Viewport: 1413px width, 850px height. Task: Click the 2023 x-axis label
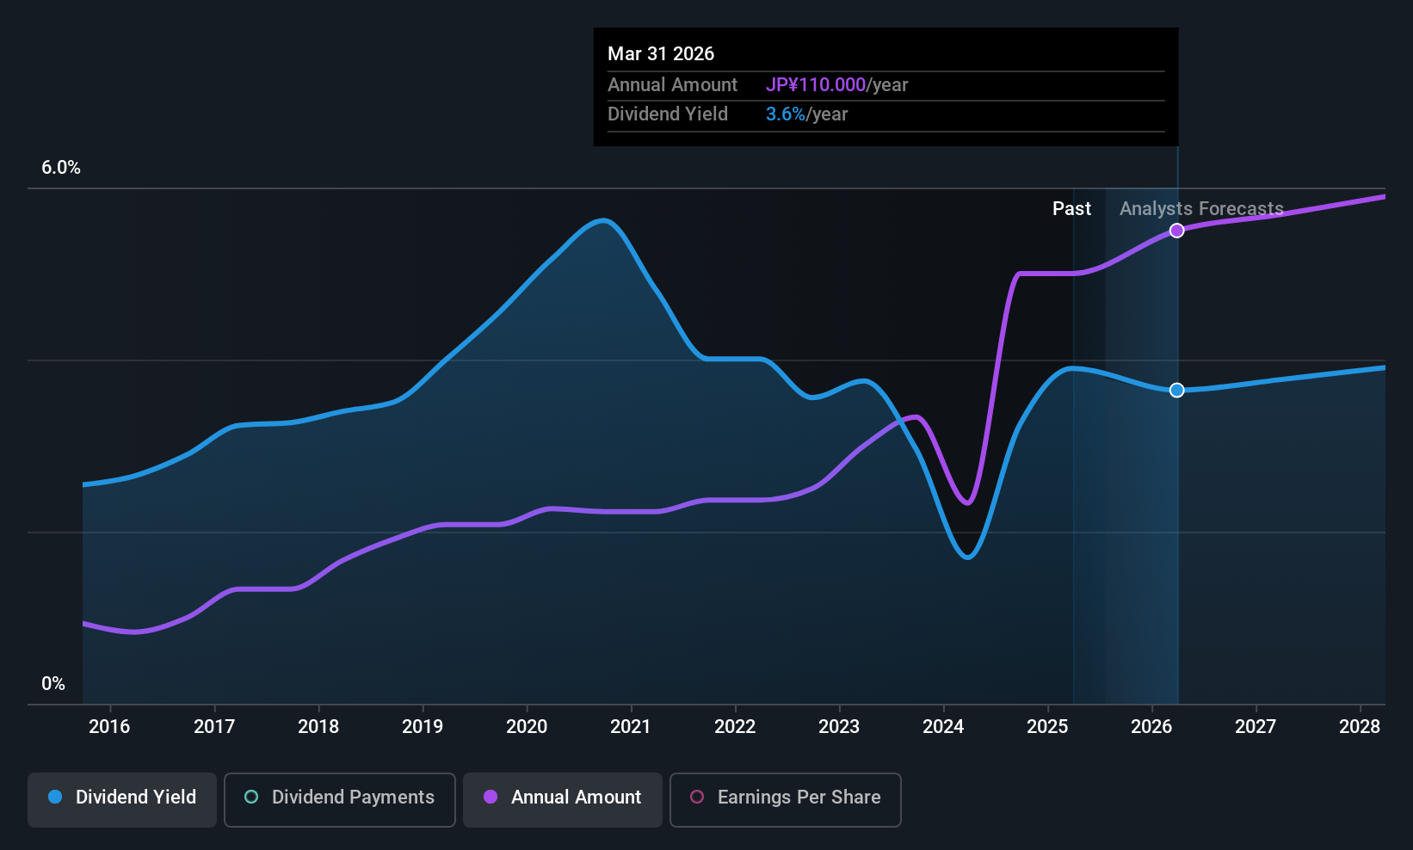[839, 727]
